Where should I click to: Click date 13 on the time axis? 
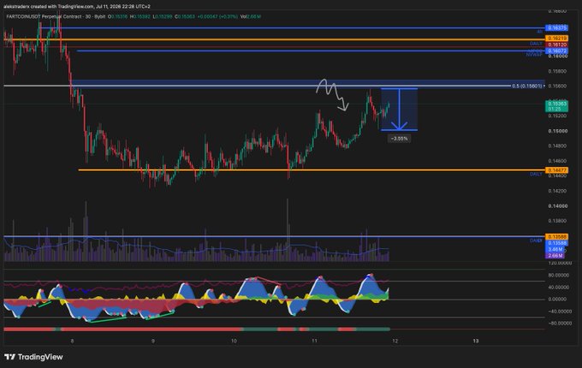click(476, 341)
